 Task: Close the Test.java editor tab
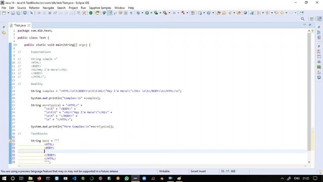click(x=29, y=25)
